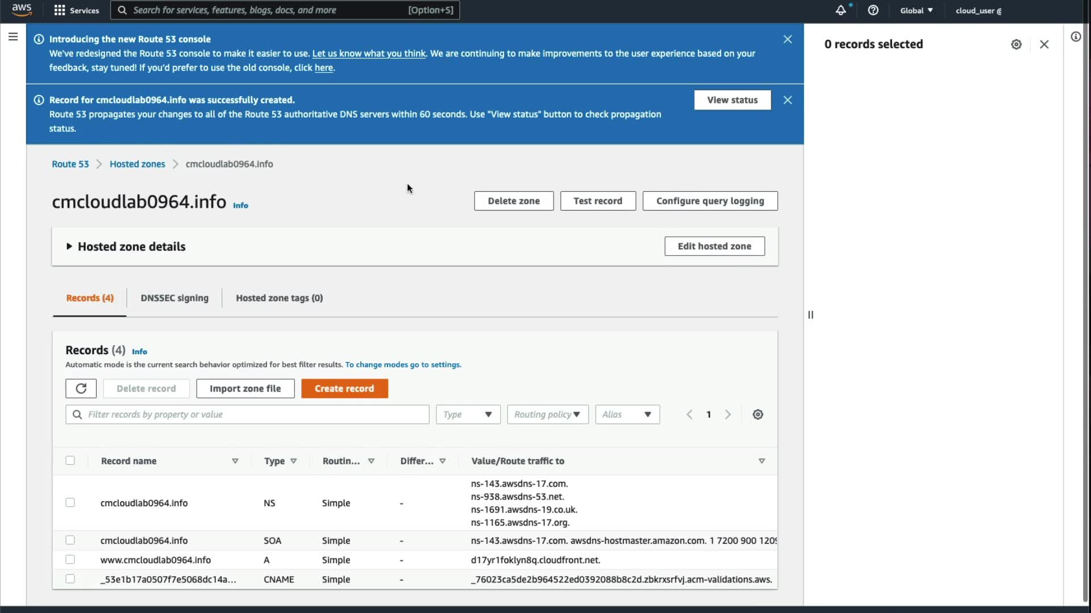Open records table settings gear
Screen dimensions: 1091x613
tap(758, 414)
